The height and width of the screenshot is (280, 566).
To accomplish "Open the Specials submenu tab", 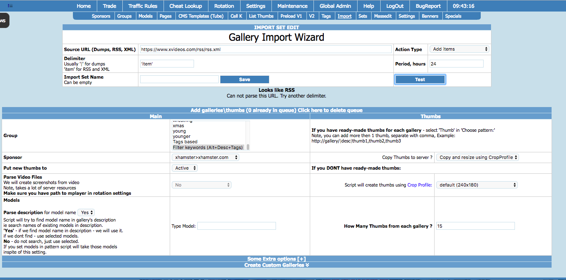I will (x=453, y=16).
